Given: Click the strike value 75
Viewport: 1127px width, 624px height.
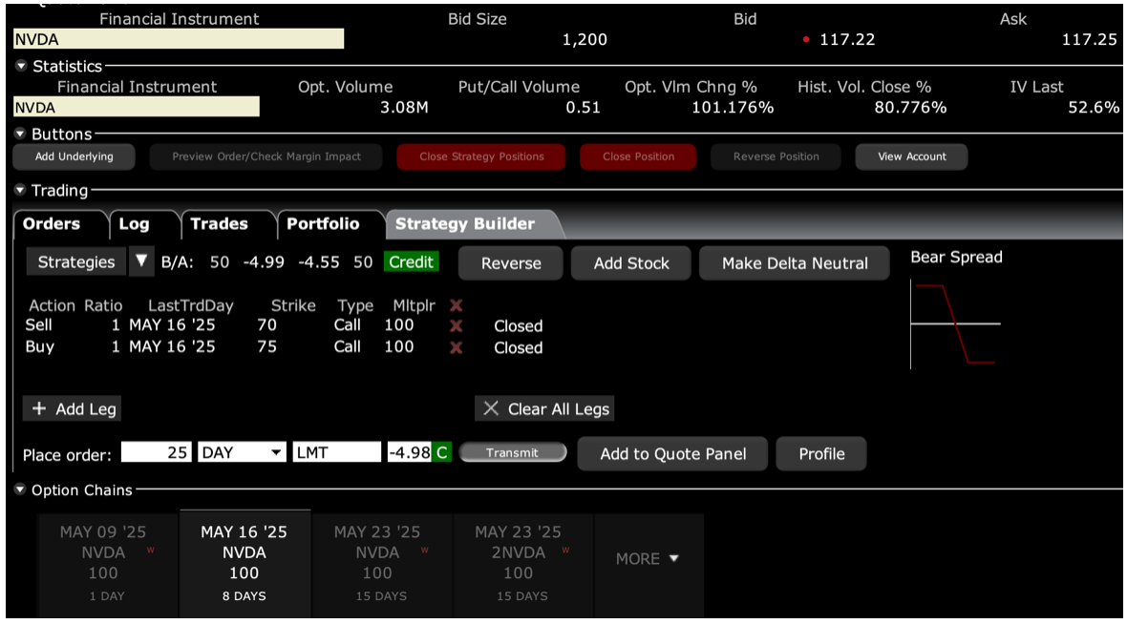Looking at the screenshot, I should click(x=266, y=347).
